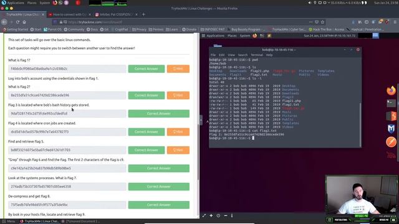The height and width of the screenshot is (224, 399).
Task: Open Save to Pocket icon in address bar
Action: click(317, 22)
